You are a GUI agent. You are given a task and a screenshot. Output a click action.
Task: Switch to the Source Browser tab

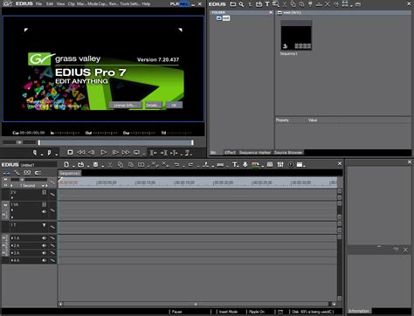[x=288, y=153]
